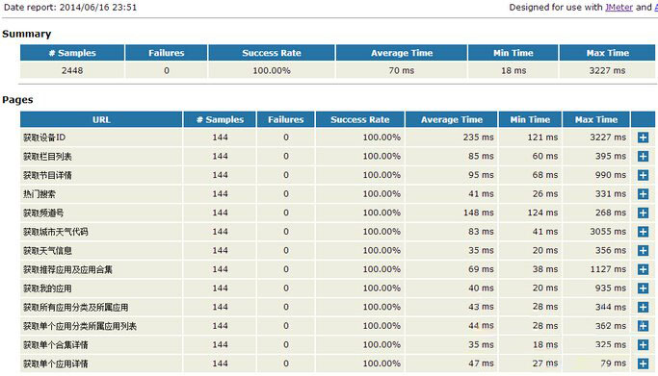This screenshot has height=376, width=658.
Task: Click plus icon for 获取城市天气代码 row
Action: click(643, 232)
